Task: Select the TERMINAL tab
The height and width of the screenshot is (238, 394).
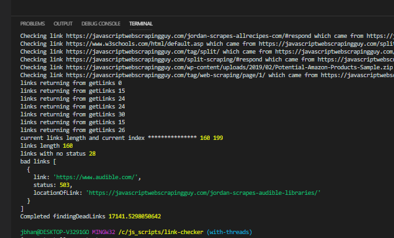Action: click(x=140, y=24)
